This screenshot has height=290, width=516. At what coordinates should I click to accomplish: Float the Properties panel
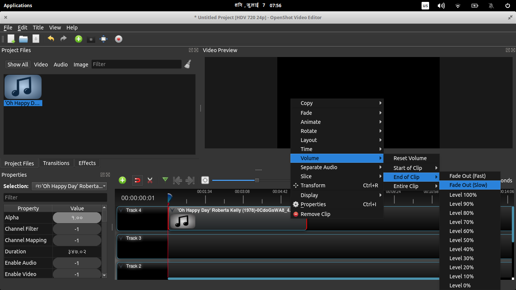coord(102,175)
